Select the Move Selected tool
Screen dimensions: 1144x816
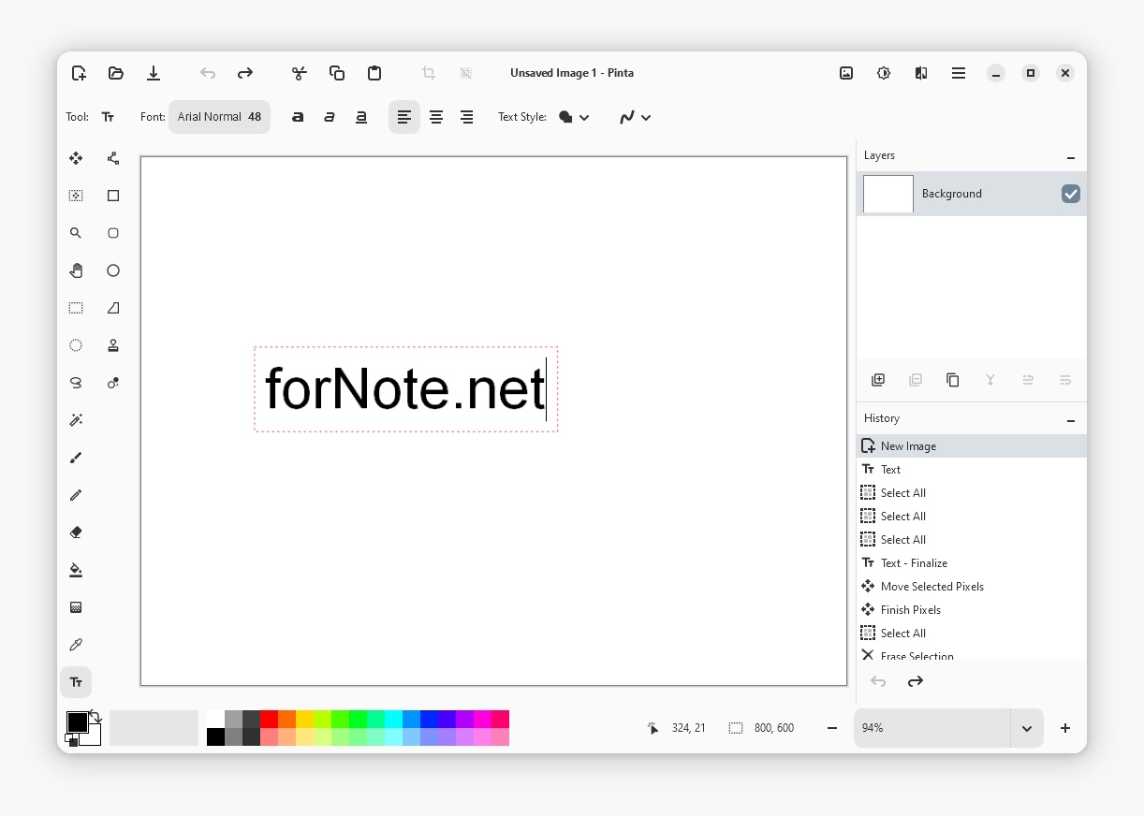point(76,158)
